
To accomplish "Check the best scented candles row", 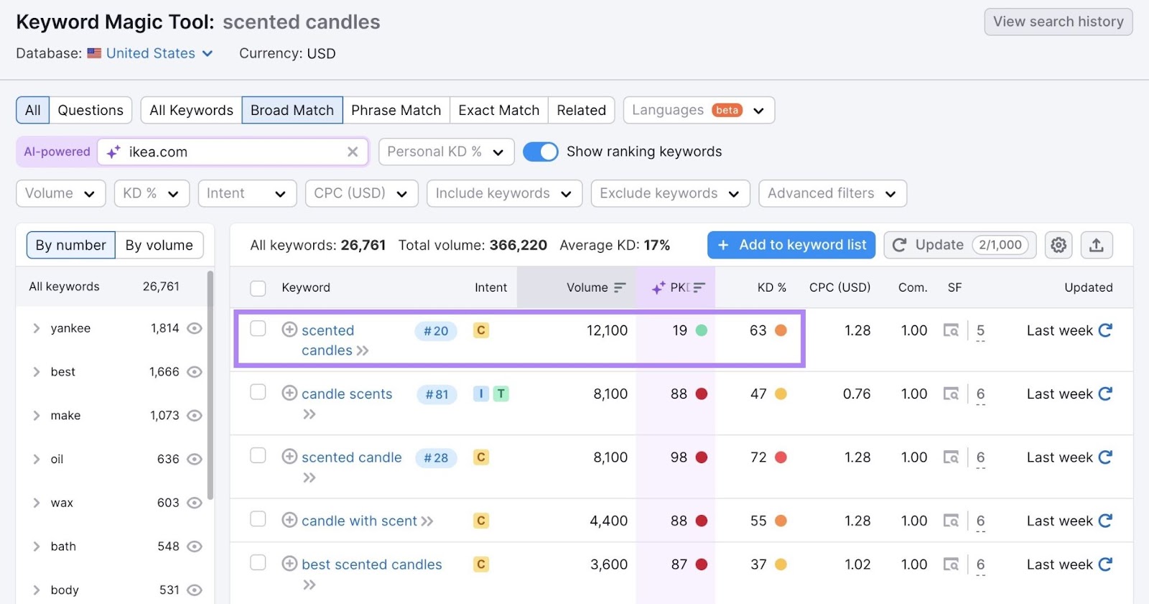I will click(258, 562).
